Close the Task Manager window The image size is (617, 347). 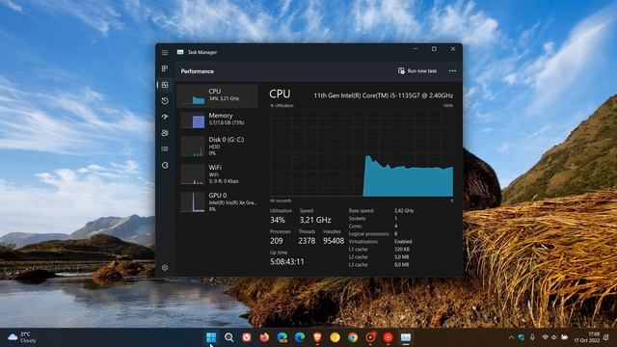tap(453, 49)
